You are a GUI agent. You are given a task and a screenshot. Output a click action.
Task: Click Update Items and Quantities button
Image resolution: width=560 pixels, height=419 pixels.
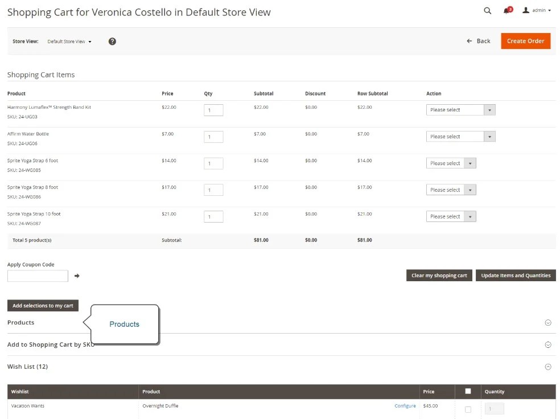pyautogui.click(x=516, y=276)
